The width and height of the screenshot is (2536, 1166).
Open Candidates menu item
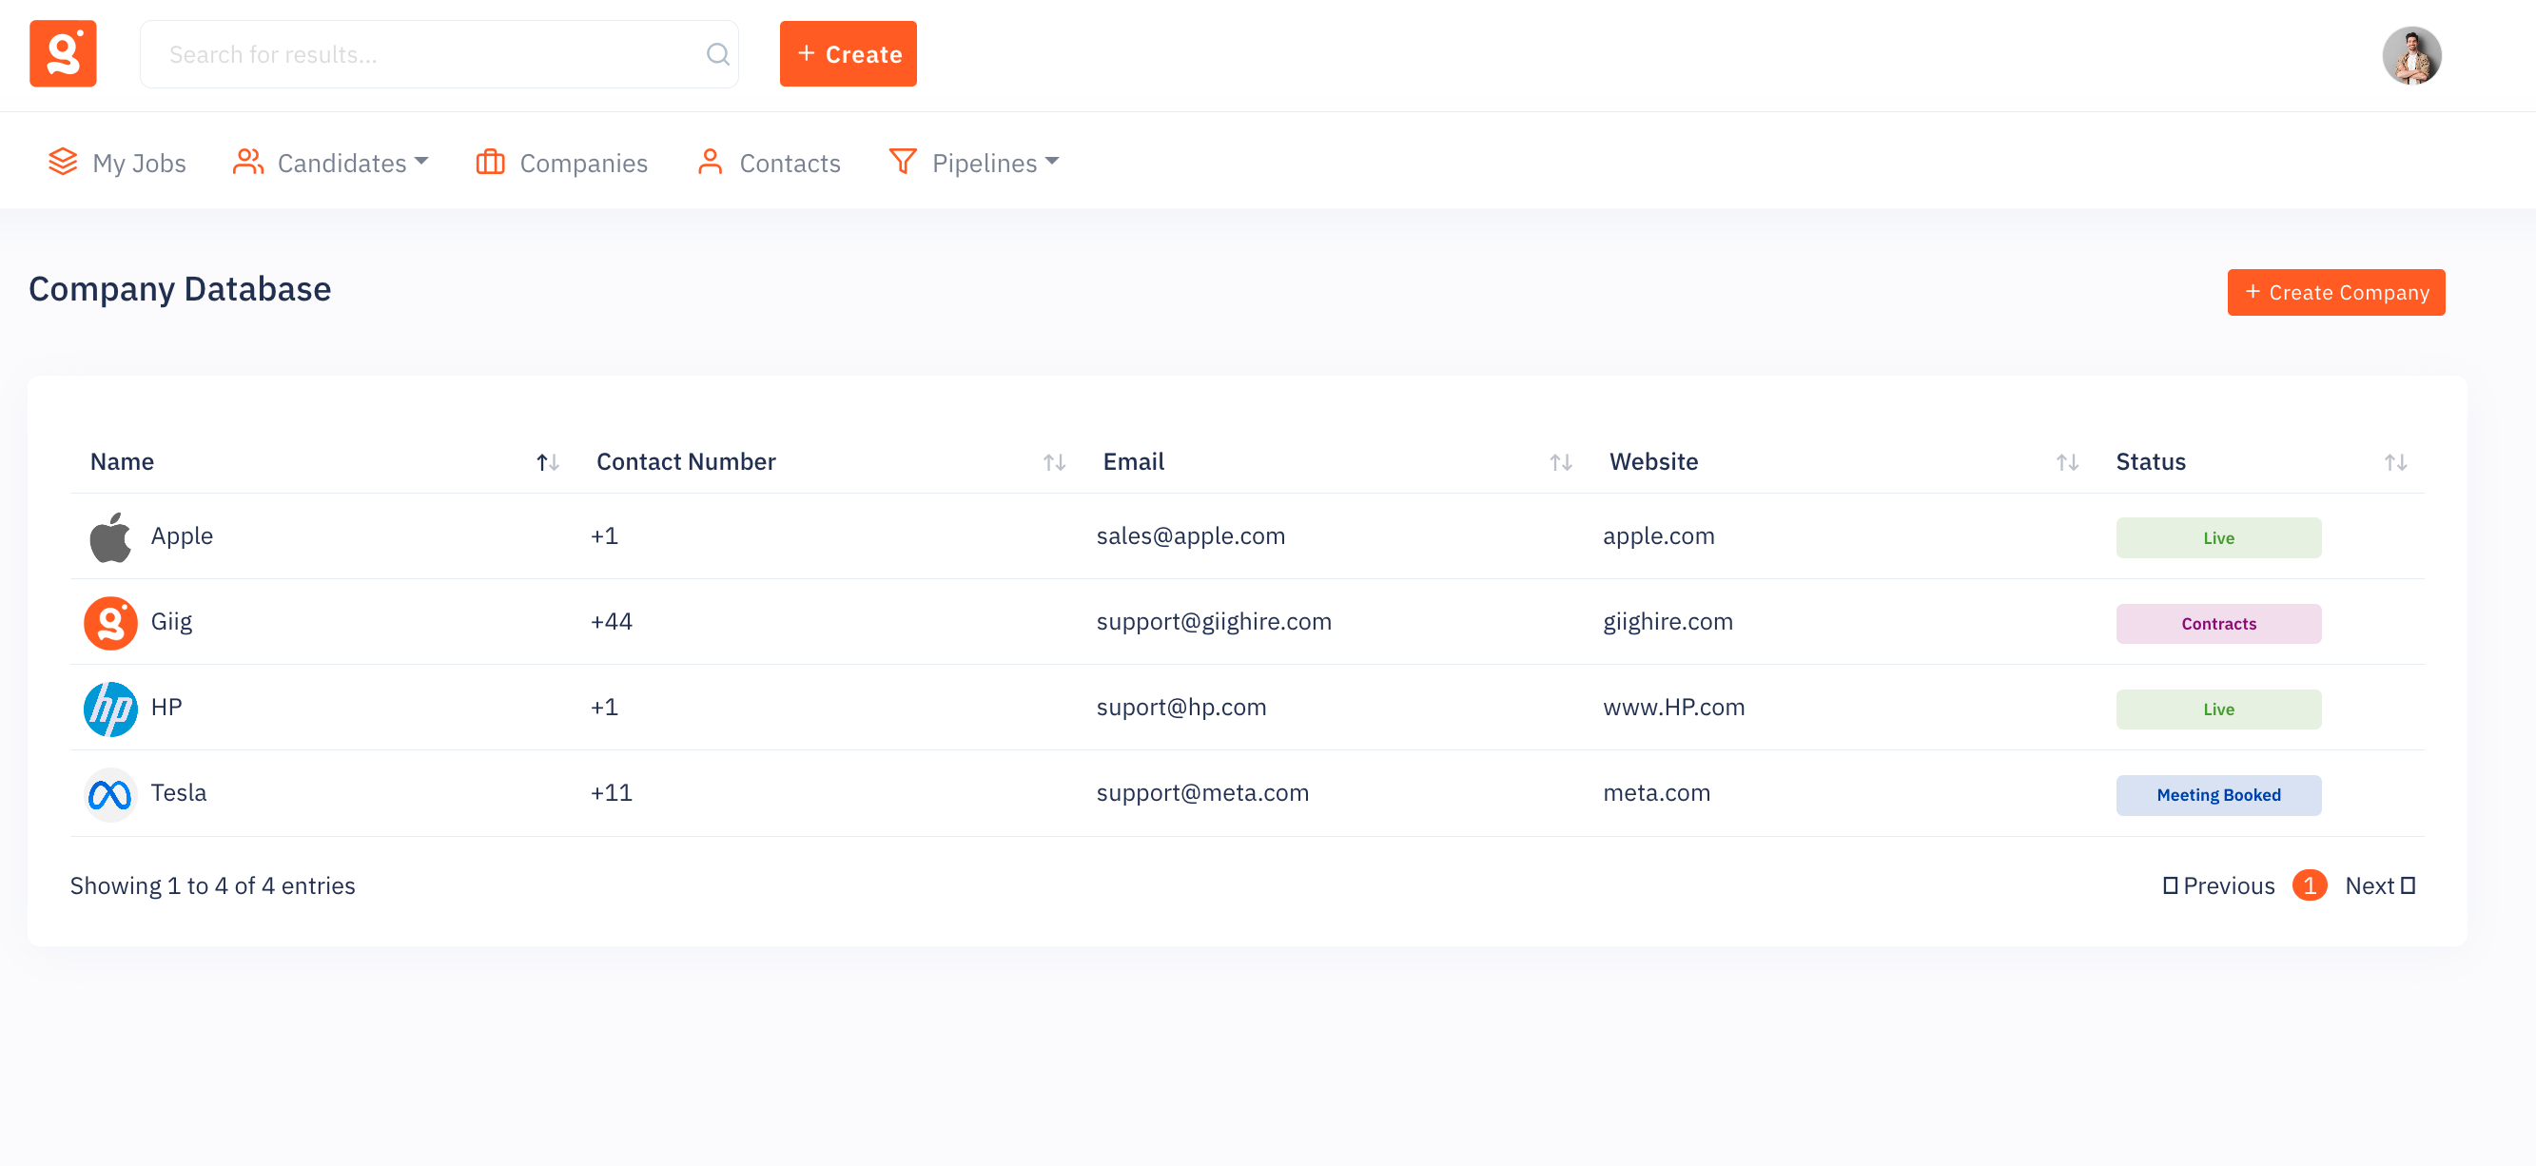331,163
